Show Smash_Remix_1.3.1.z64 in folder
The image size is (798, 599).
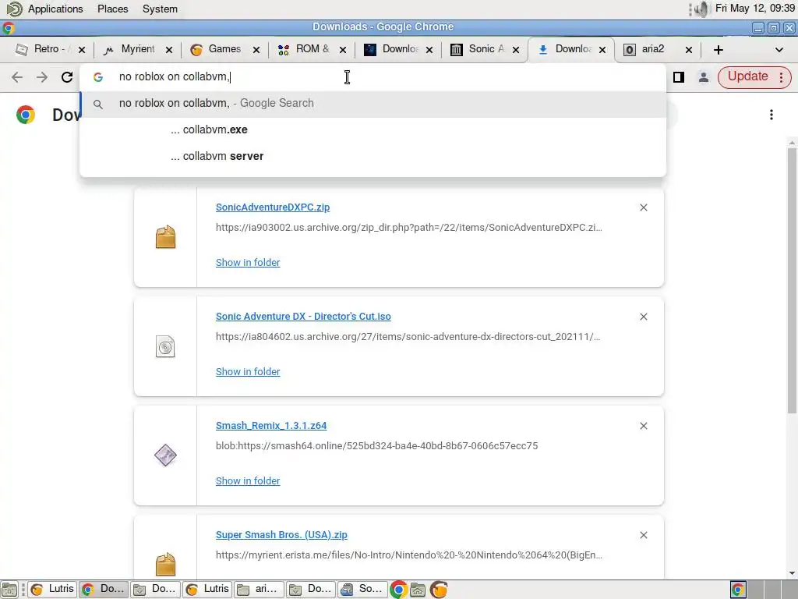248,481
